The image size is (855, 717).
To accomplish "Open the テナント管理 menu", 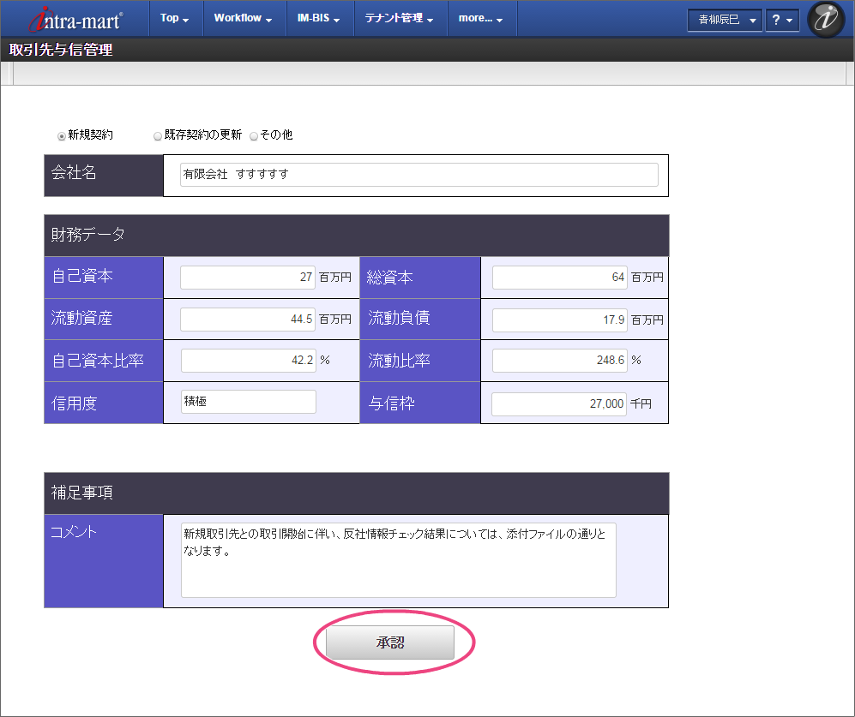I will pyautogui.click(x=399, y=18).
